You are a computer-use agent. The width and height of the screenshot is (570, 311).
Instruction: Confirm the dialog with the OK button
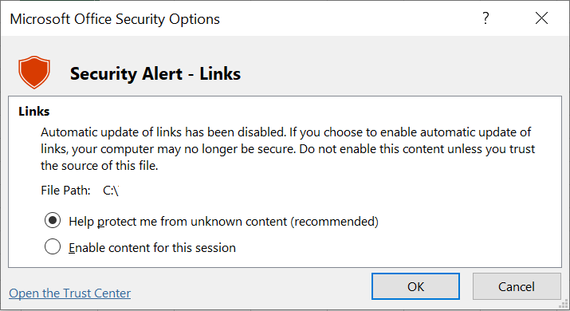click(415, 286)
